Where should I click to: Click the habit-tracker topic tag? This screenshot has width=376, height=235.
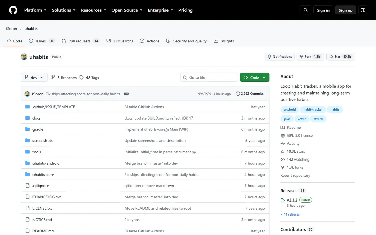click(313, 110)
